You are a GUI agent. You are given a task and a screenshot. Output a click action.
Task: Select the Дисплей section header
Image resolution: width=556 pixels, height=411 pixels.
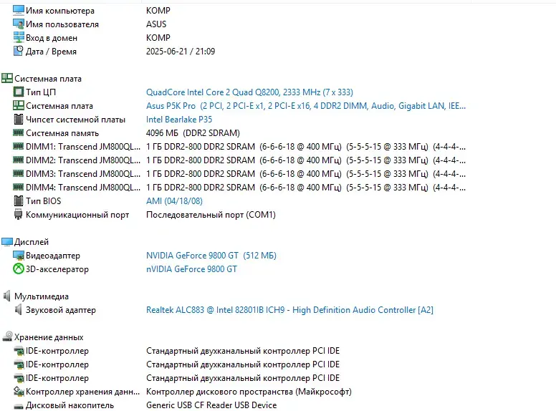click(x=32, y=241)
